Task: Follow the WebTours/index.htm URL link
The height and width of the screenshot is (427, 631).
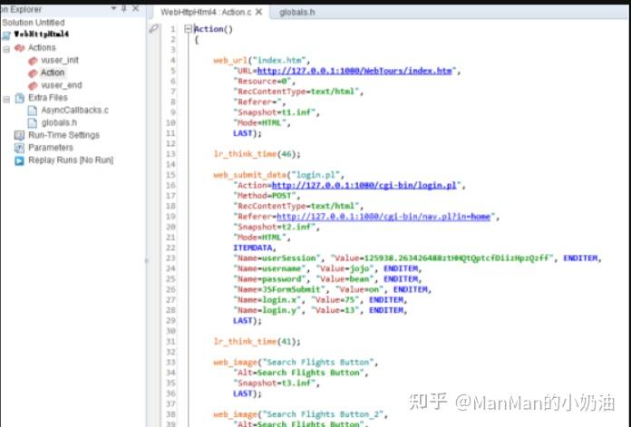Action: point(354,71)
